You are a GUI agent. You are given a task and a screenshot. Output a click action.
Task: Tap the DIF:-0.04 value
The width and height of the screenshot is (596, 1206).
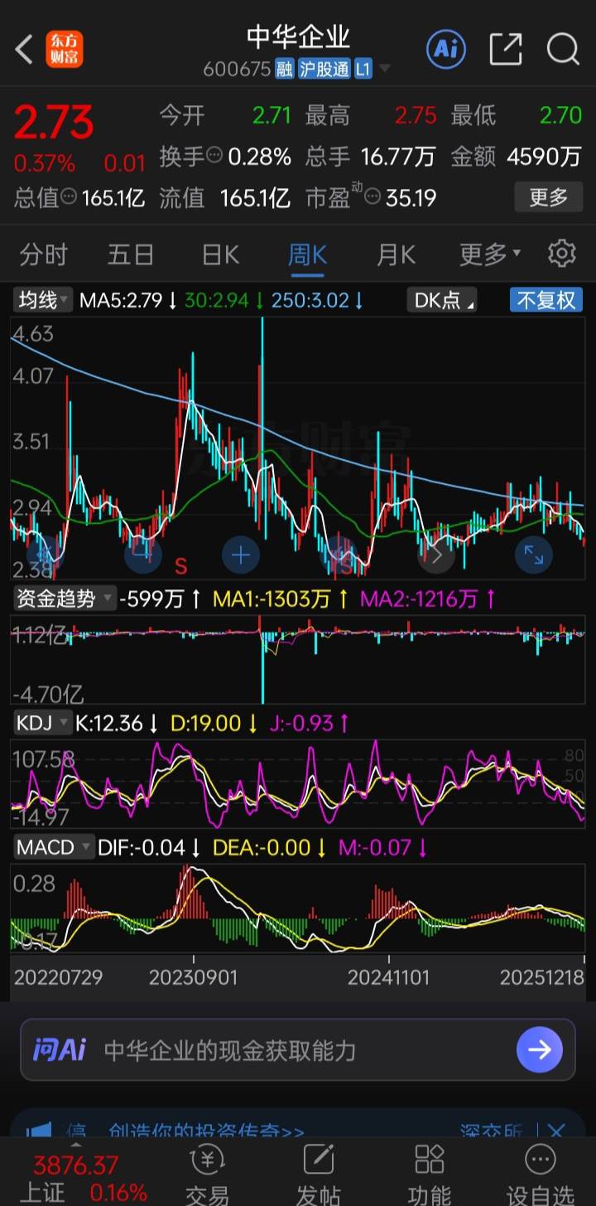pos(142,847)
